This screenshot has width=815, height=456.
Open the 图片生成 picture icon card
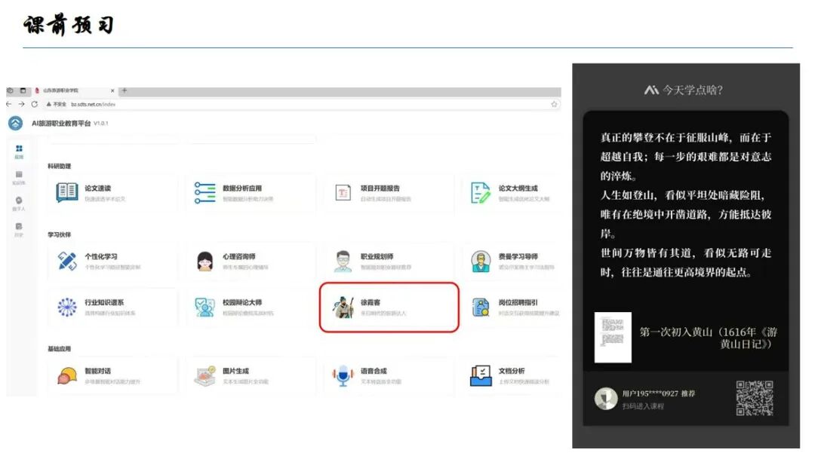click(251, 375)
